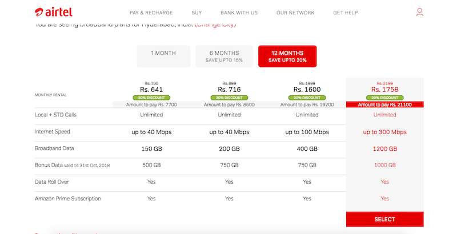Open the user account profile icon

click(420, 12)
